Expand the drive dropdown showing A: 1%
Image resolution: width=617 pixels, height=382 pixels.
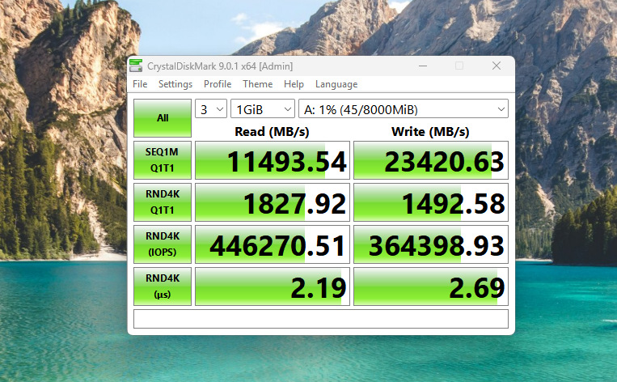[x=404, y=109]
